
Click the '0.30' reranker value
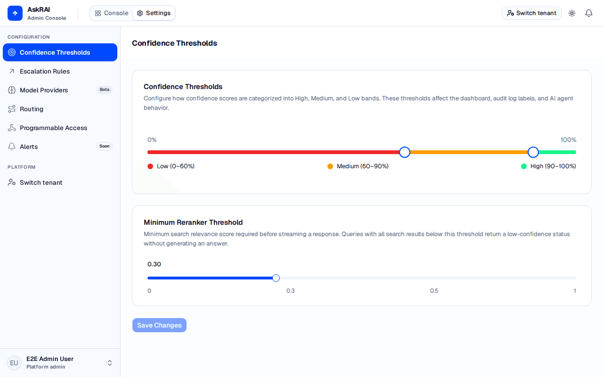[x=154, y=264]
